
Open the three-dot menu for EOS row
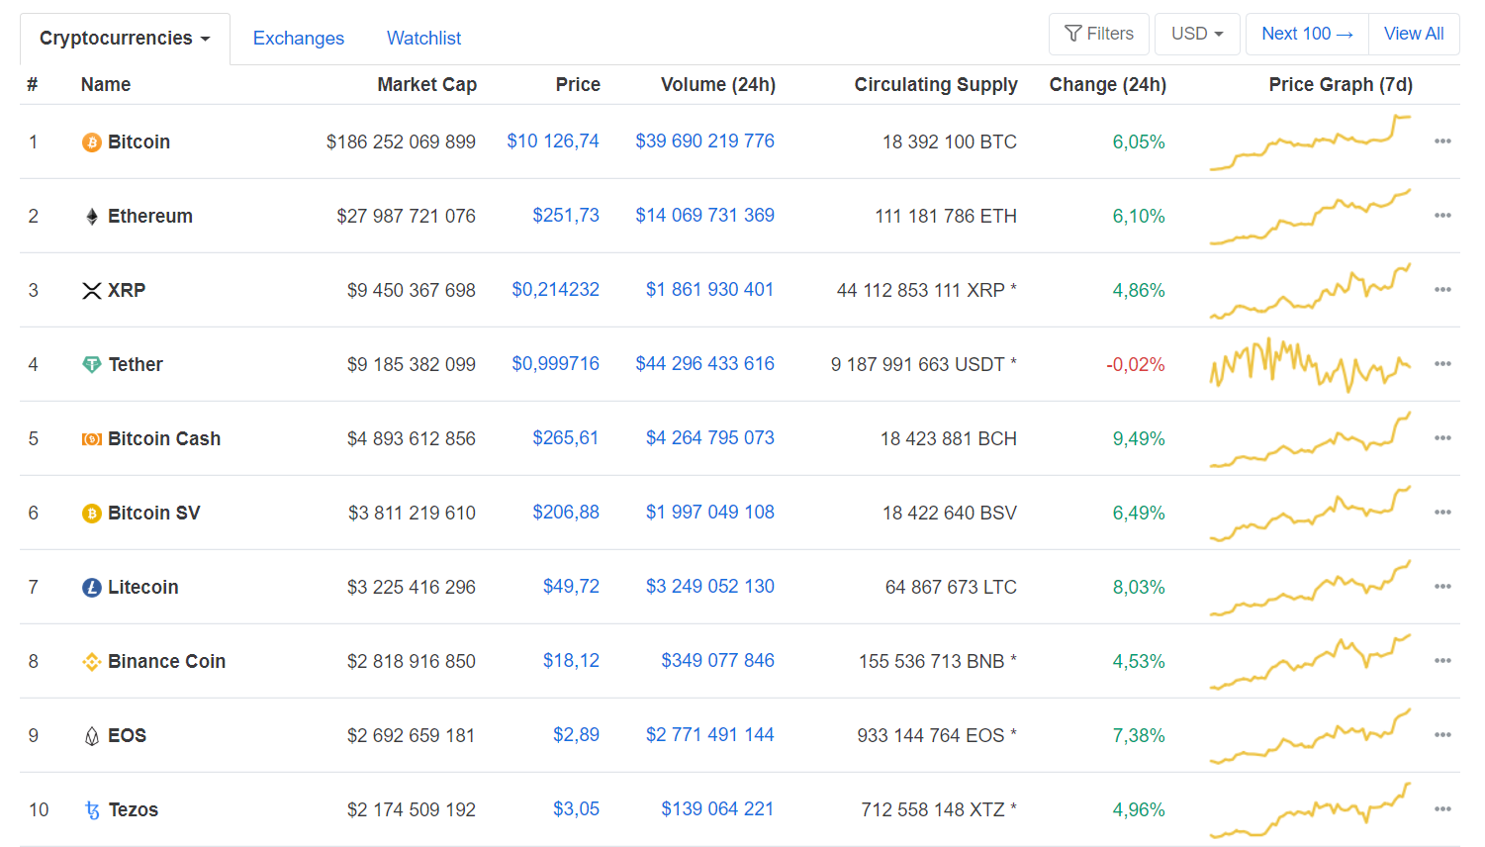click(1442, 735)
